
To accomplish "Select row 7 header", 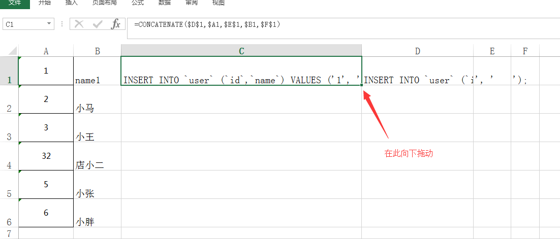I will click(x=9, y=233).
